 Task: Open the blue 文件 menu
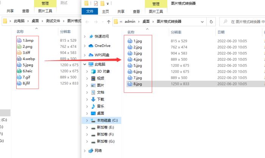pyautogui.click(x=90, y=12)
